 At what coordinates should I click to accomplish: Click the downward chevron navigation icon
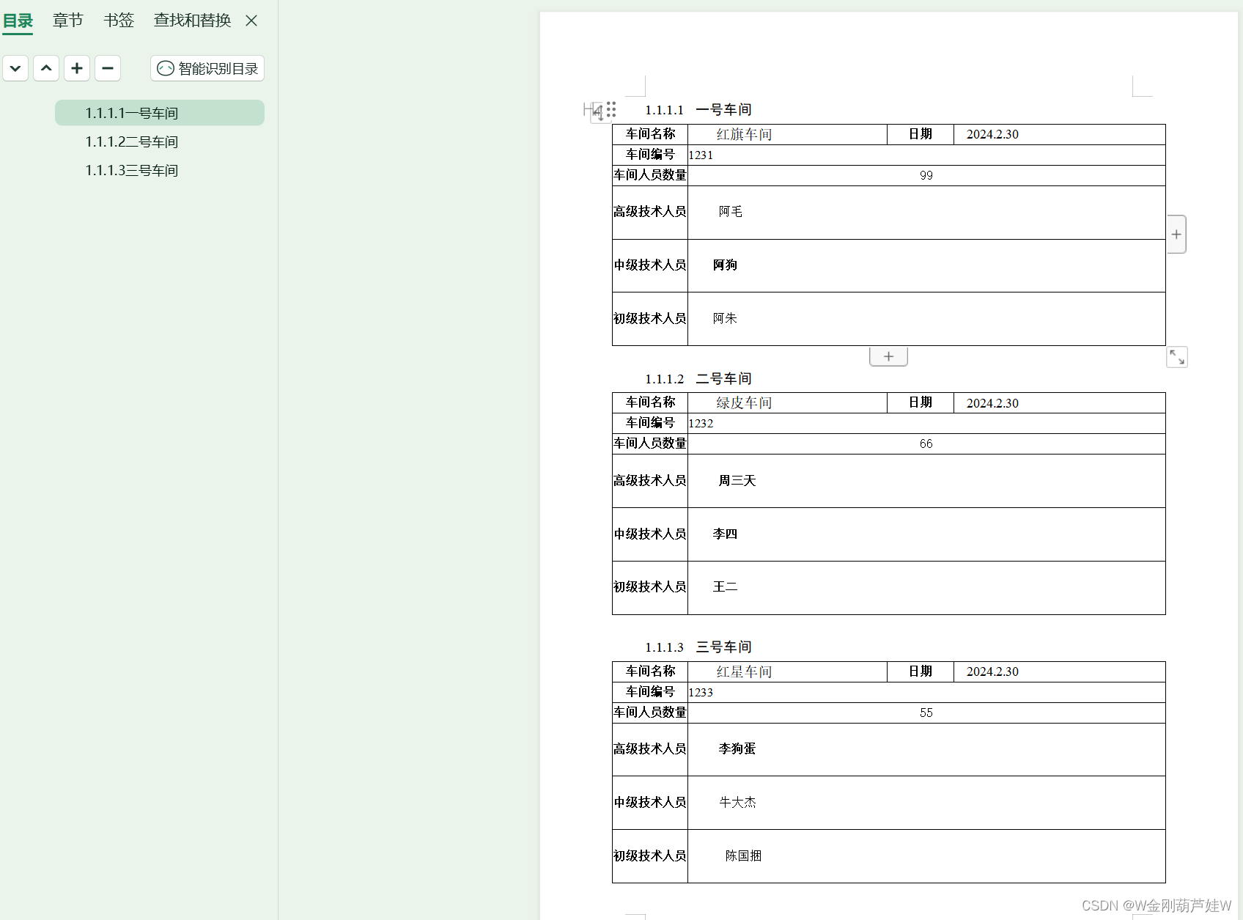[x=15, y=68]
